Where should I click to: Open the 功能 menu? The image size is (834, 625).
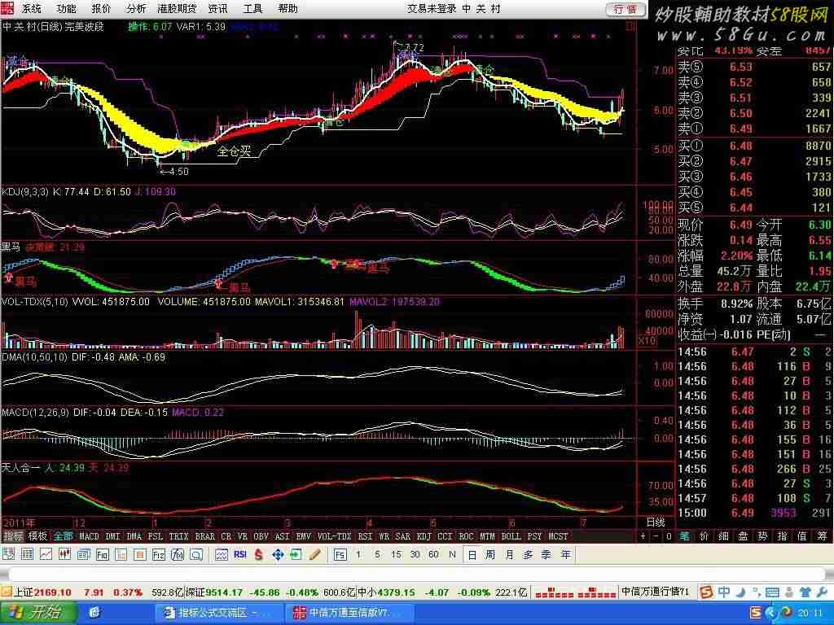pos(66,8)
